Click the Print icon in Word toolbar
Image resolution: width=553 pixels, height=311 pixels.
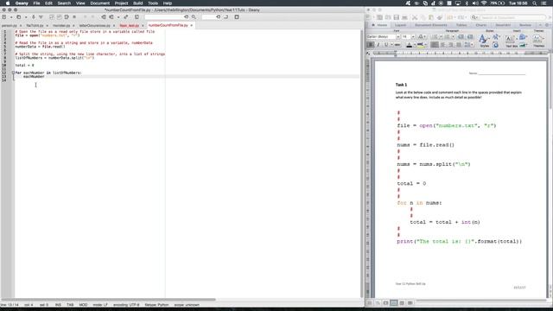pos(404,17)
